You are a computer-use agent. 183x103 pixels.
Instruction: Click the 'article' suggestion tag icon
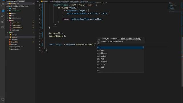point(98,62)
